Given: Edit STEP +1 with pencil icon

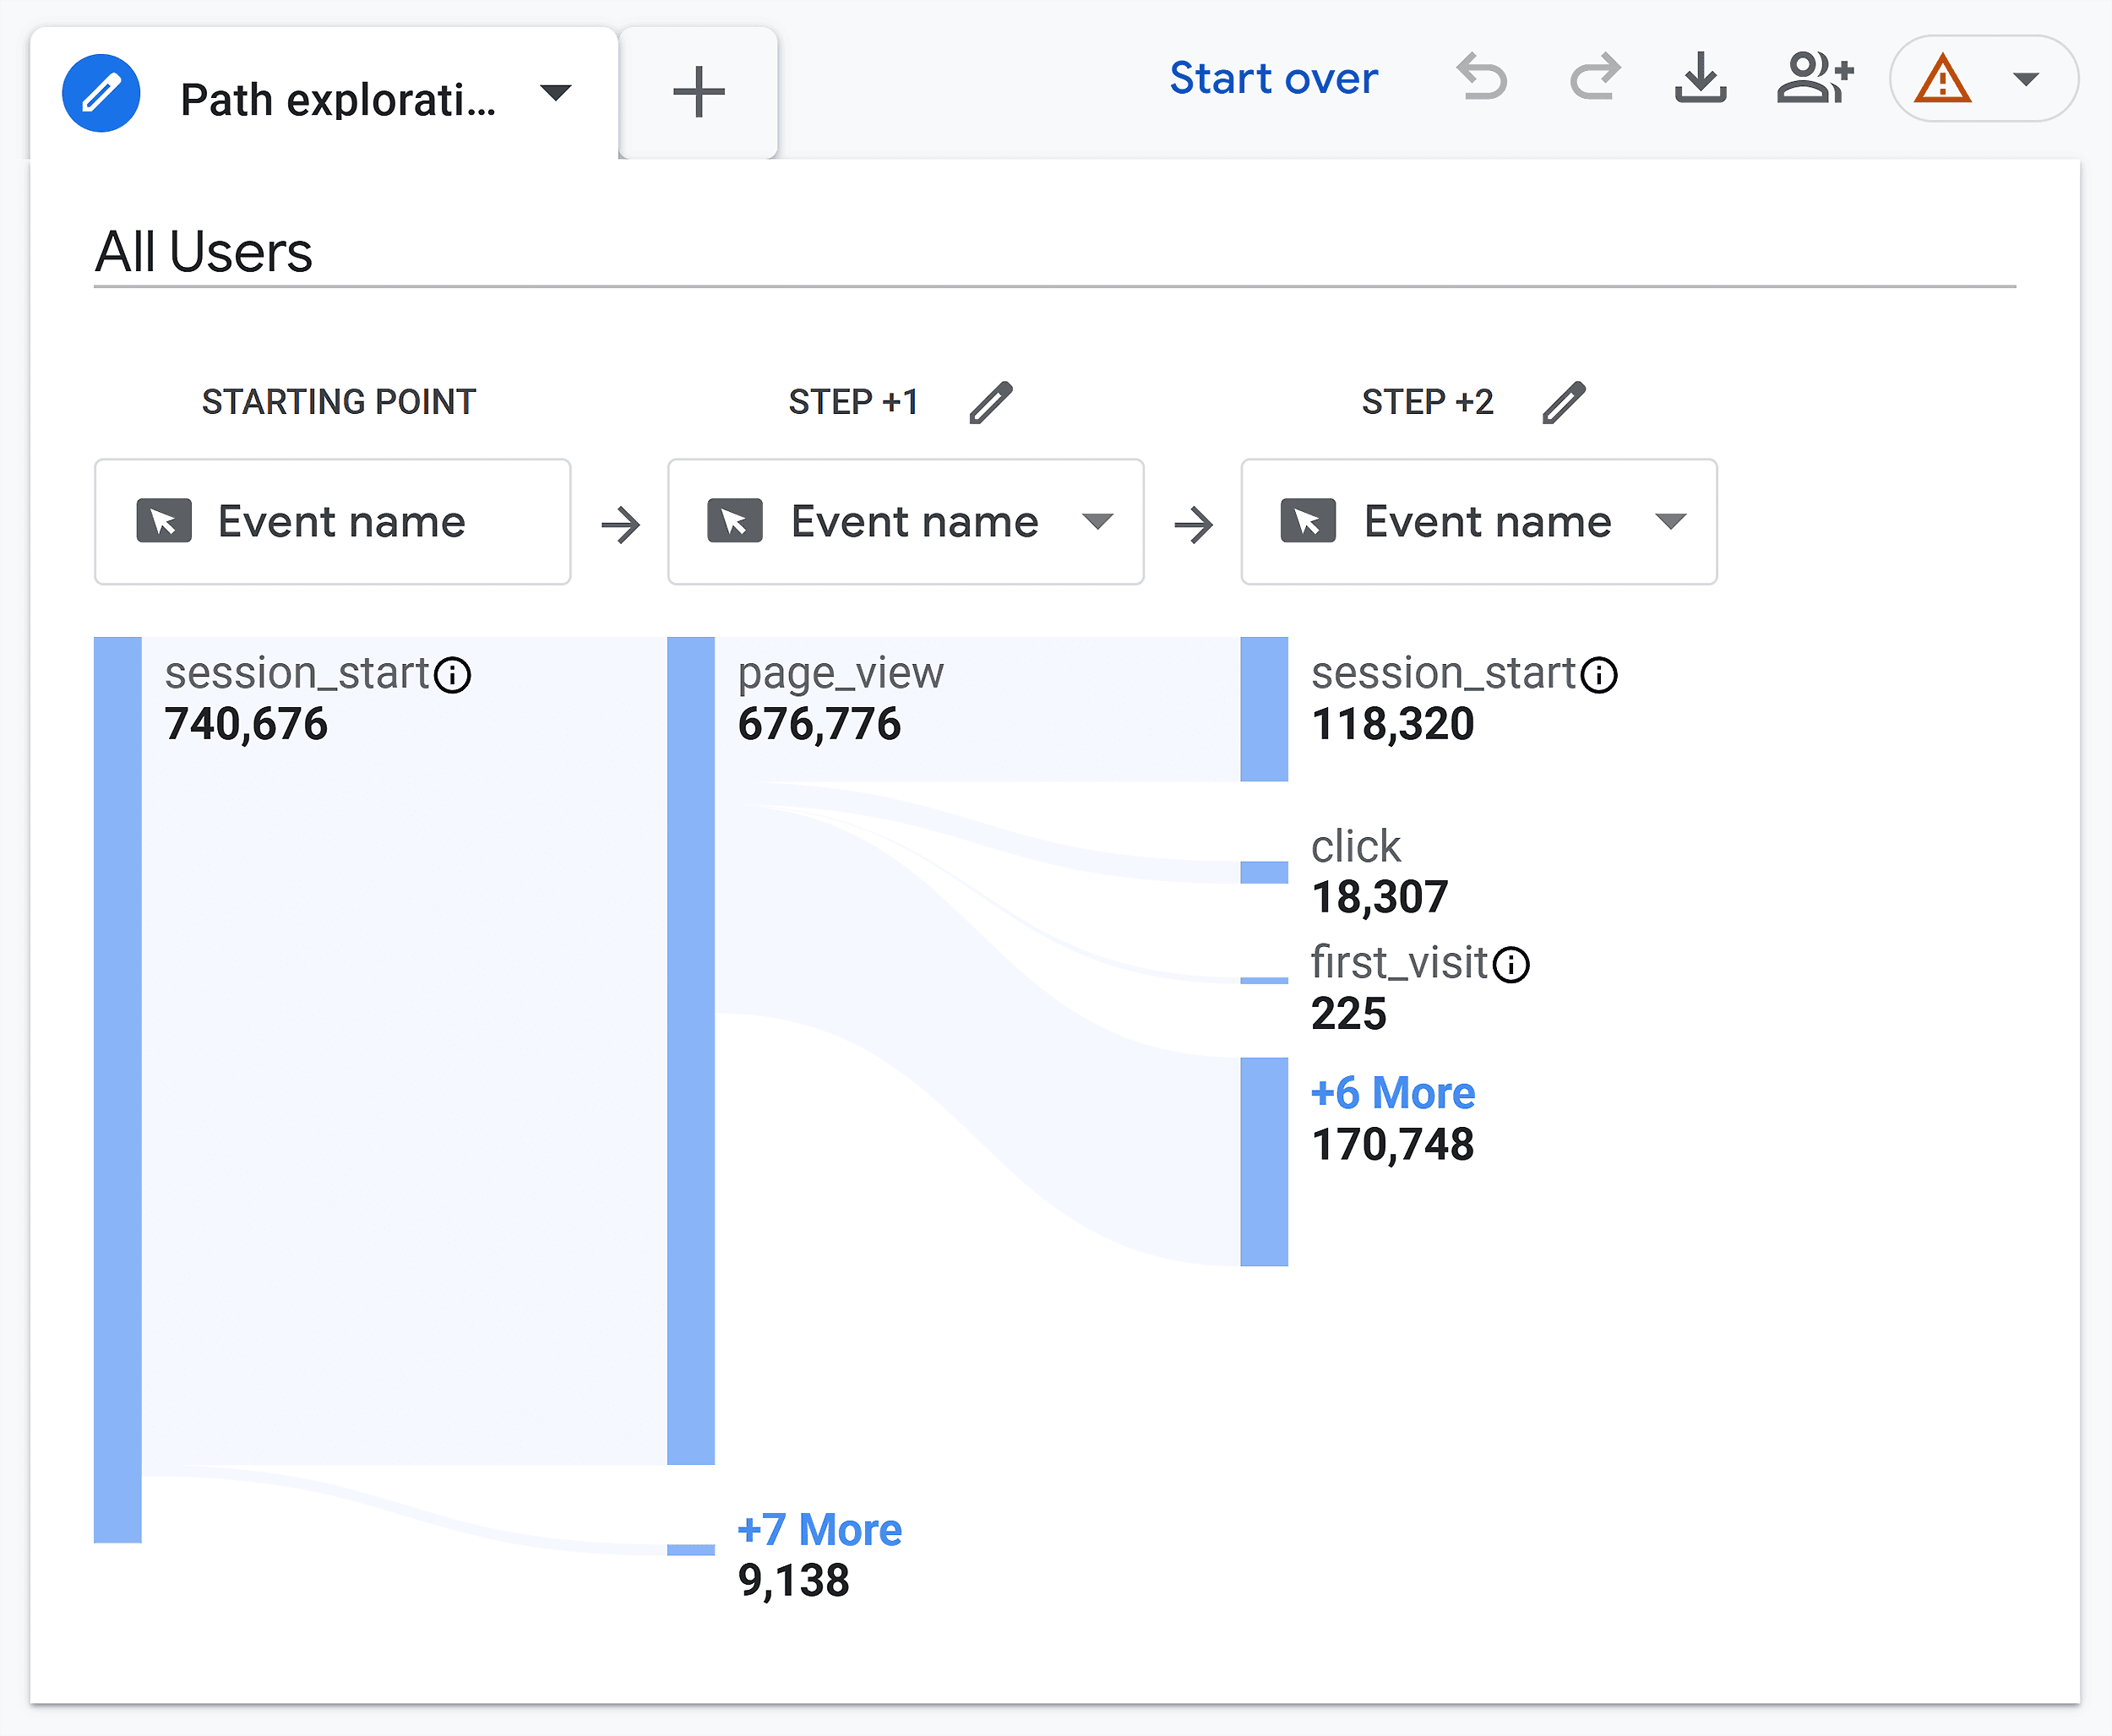Looking at the screenshot, I should pyautogui.click(x=991, y=402).
